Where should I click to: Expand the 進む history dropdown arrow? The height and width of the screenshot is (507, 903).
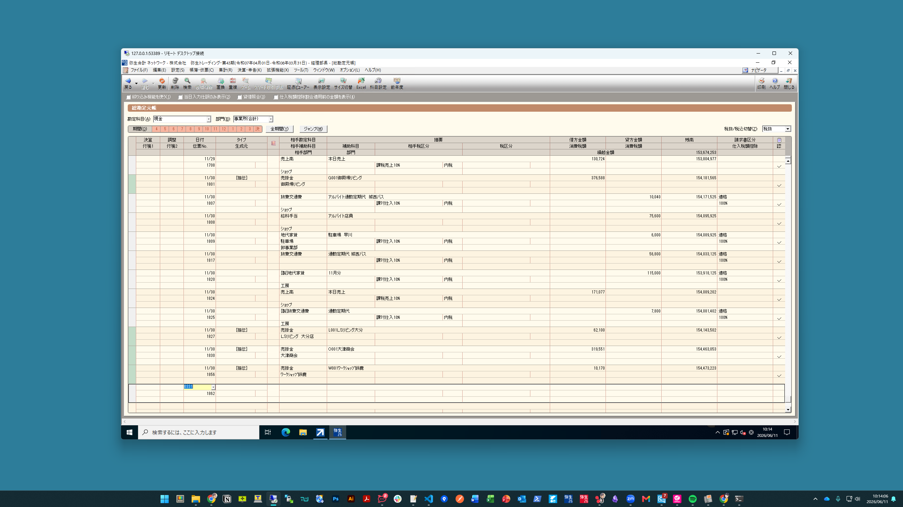[153, 84]
